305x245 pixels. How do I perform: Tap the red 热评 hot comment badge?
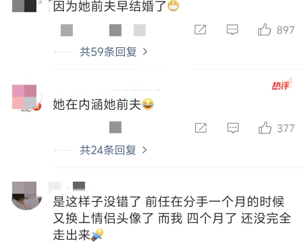[282, 84]
